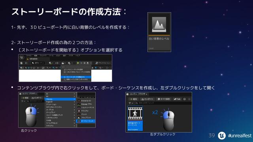Screen dimensions: 253x142
Task: Open the ヘルプ menu
Action: pos(78,56)
